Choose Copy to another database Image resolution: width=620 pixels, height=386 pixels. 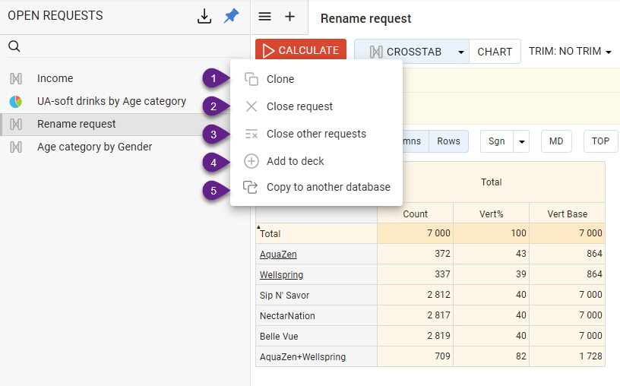click(x=328, y=187)
